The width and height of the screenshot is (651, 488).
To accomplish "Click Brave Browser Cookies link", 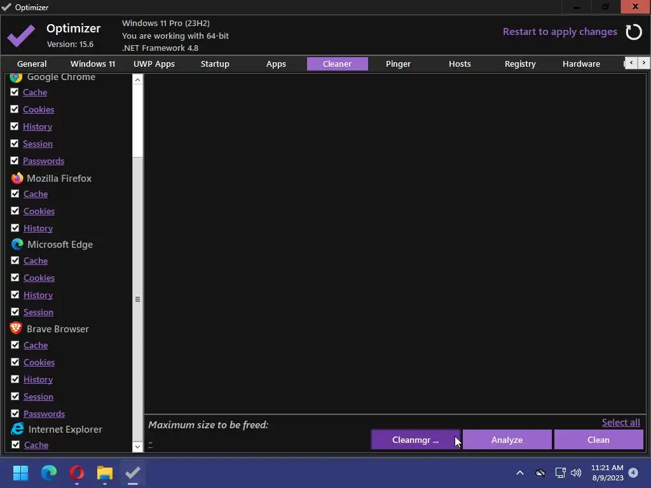I will (x=39, y=362).
